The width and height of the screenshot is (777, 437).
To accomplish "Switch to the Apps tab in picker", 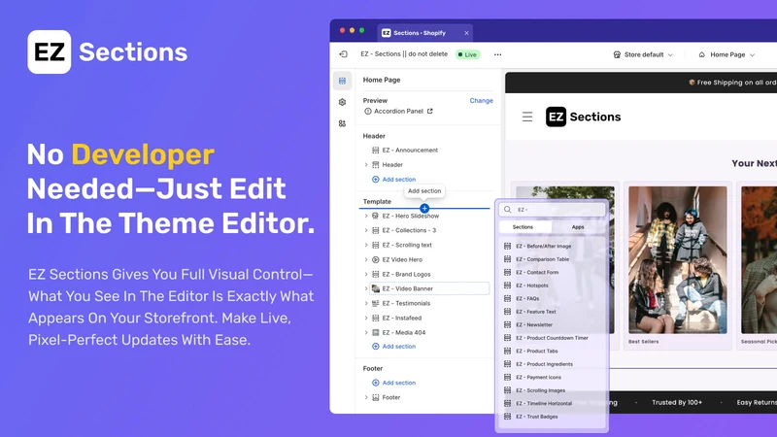I will click(578, 227).
